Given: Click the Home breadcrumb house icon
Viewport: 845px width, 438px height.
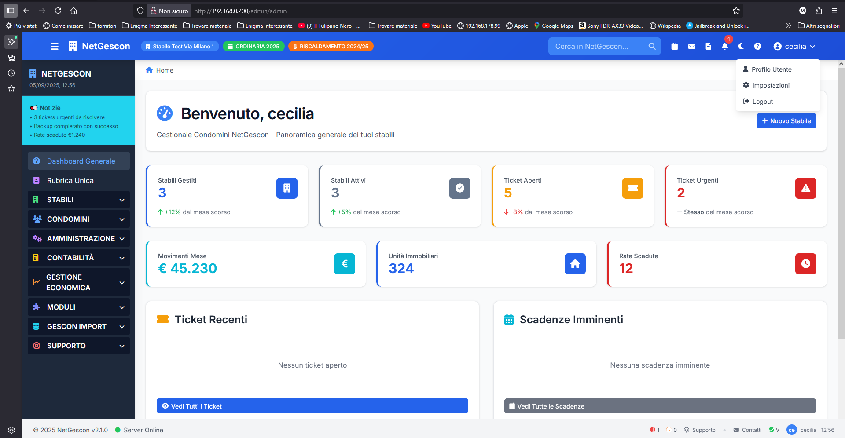Looking at the screenshot, I should pyautogui.click(x=149, y=70).
